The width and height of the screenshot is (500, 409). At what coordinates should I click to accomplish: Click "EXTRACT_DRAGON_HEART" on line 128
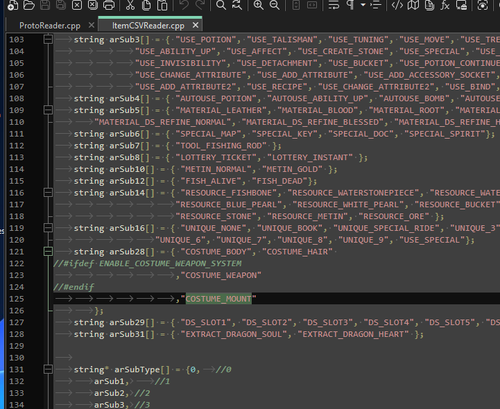point(353,334)
